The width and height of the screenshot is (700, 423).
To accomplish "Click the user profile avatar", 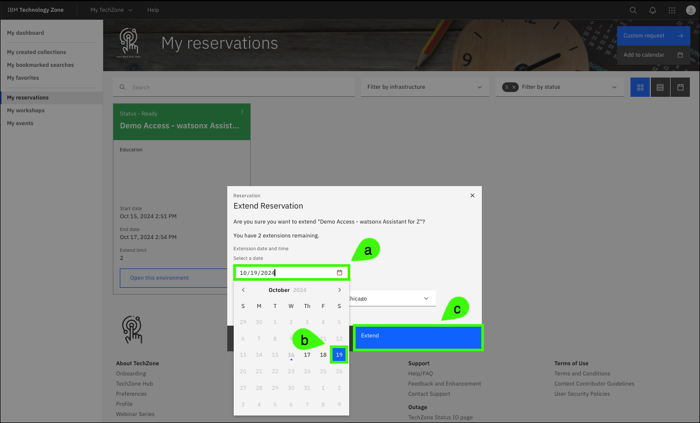I will [x=690, y=10].
